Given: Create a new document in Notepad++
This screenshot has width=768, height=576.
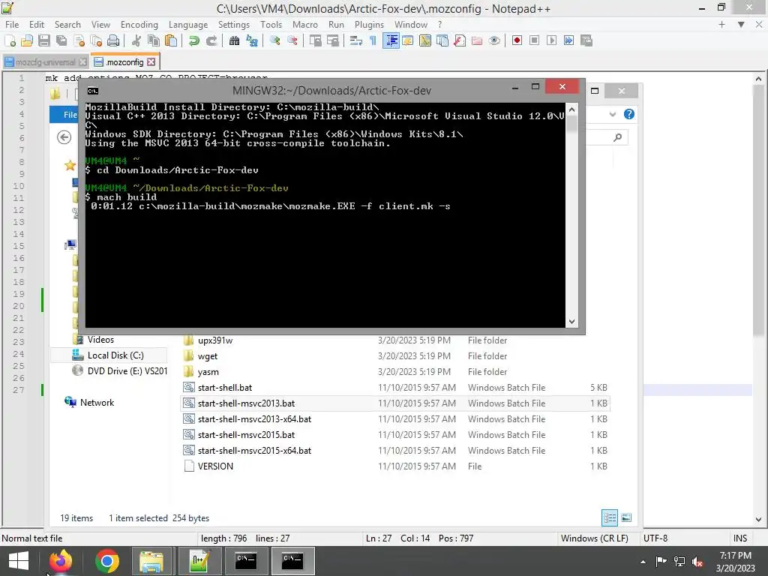Looking at the screenshot, I should click(x=10, y=40).
